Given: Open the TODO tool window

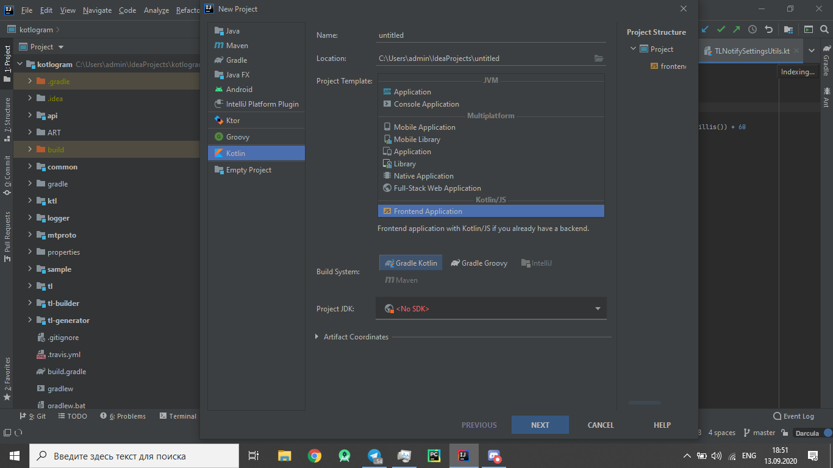Looking at the screenshot, I should pyautogui.click(x=73, y=416).
